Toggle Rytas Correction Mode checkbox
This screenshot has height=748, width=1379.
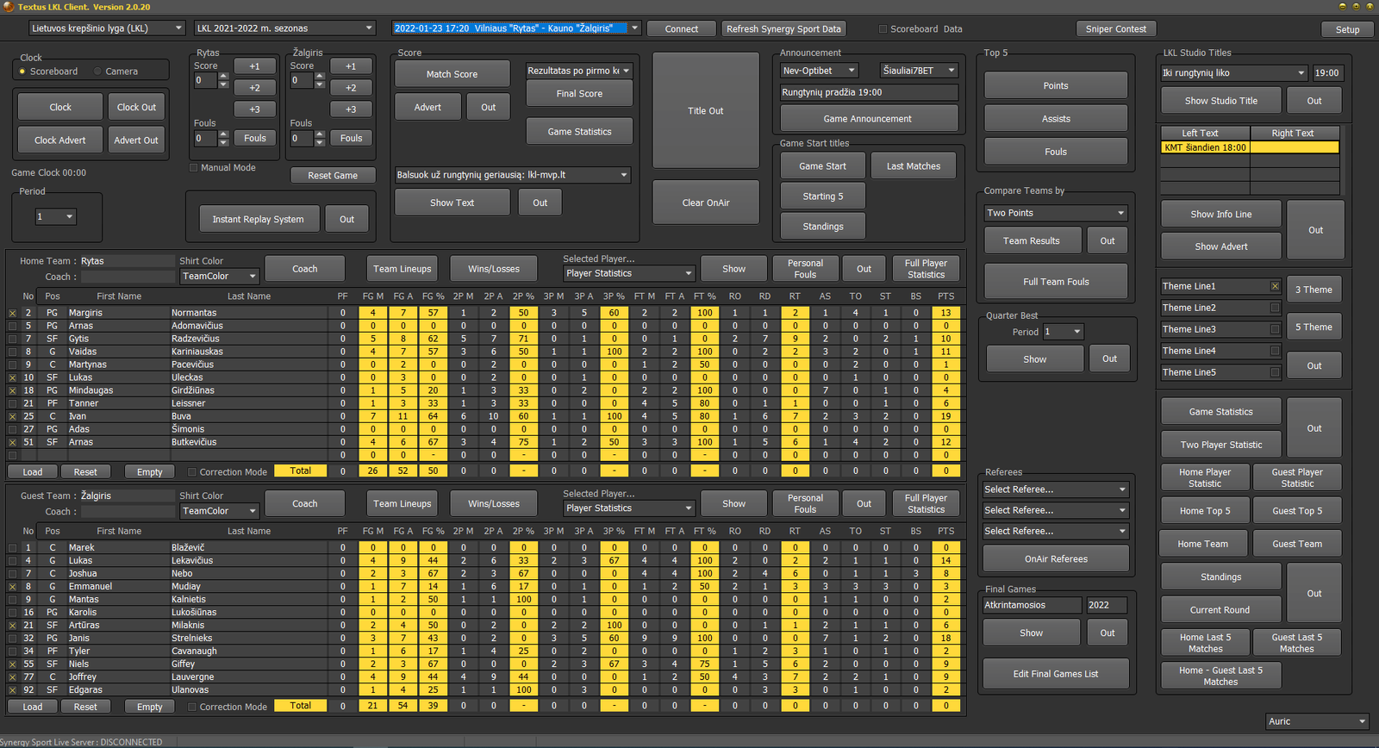click(192, 472)
